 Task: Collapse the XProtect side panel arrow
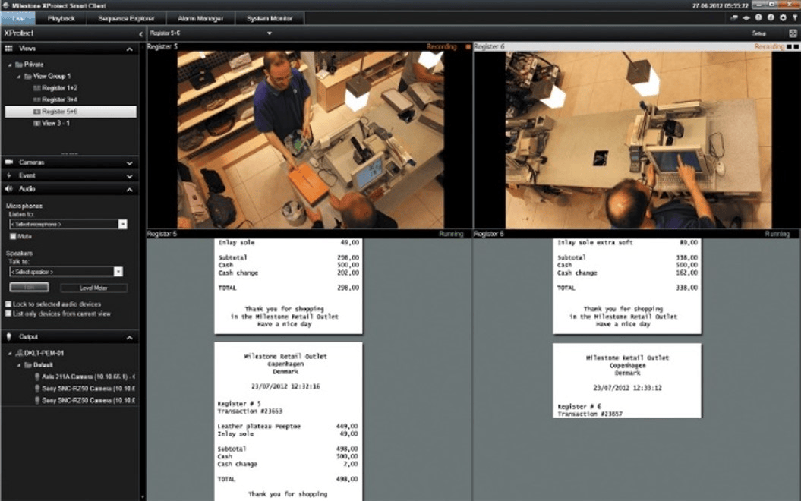[x=140, y=34]
